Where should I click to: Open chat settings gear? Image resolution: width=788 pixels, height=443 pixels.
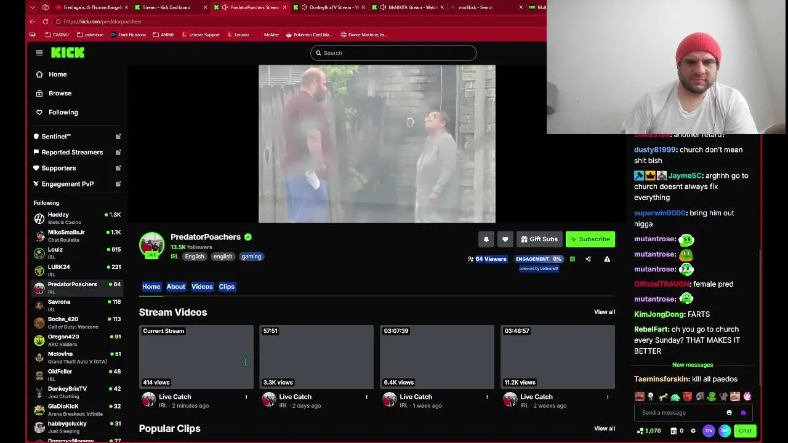pyautogui.click(x=693, y=431)
